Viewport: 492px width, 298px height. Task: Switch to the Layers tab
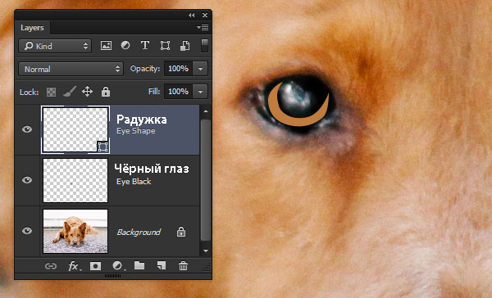32,28
